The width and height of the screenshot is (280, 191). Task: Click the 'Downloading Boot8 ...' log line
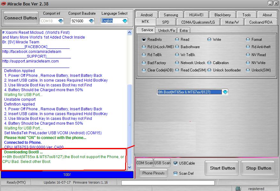(23, 152)
